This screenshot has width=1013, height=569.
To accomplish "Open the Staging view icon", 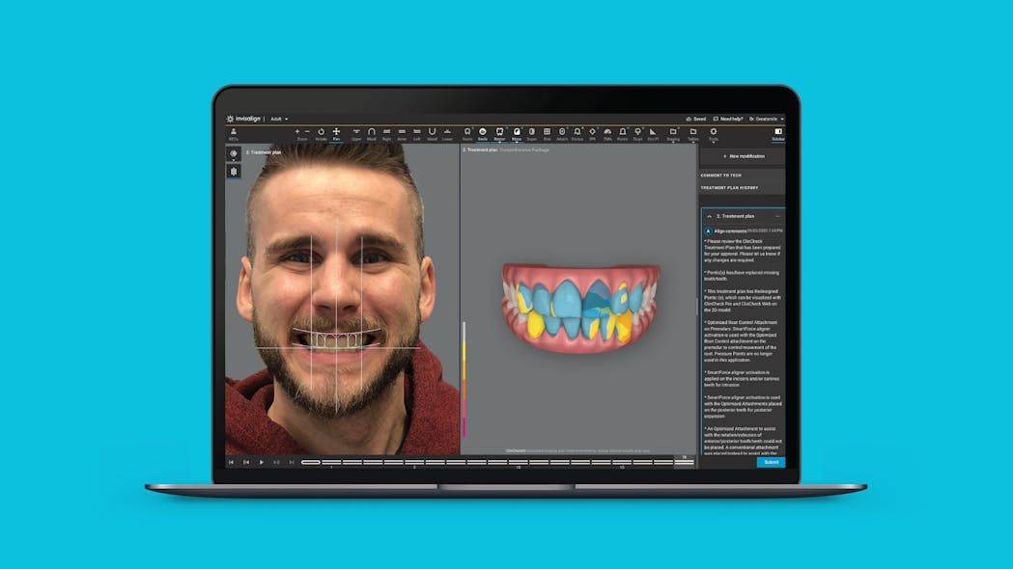I will (672, 132).
